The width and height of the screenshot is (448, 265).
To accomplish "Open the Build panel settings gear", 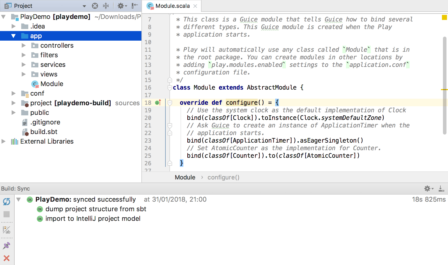I will click(x=429, y=189).
